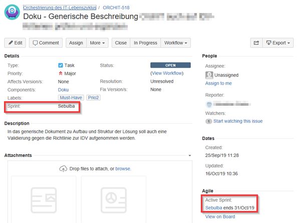Click the Close transition button

[121, 43]
